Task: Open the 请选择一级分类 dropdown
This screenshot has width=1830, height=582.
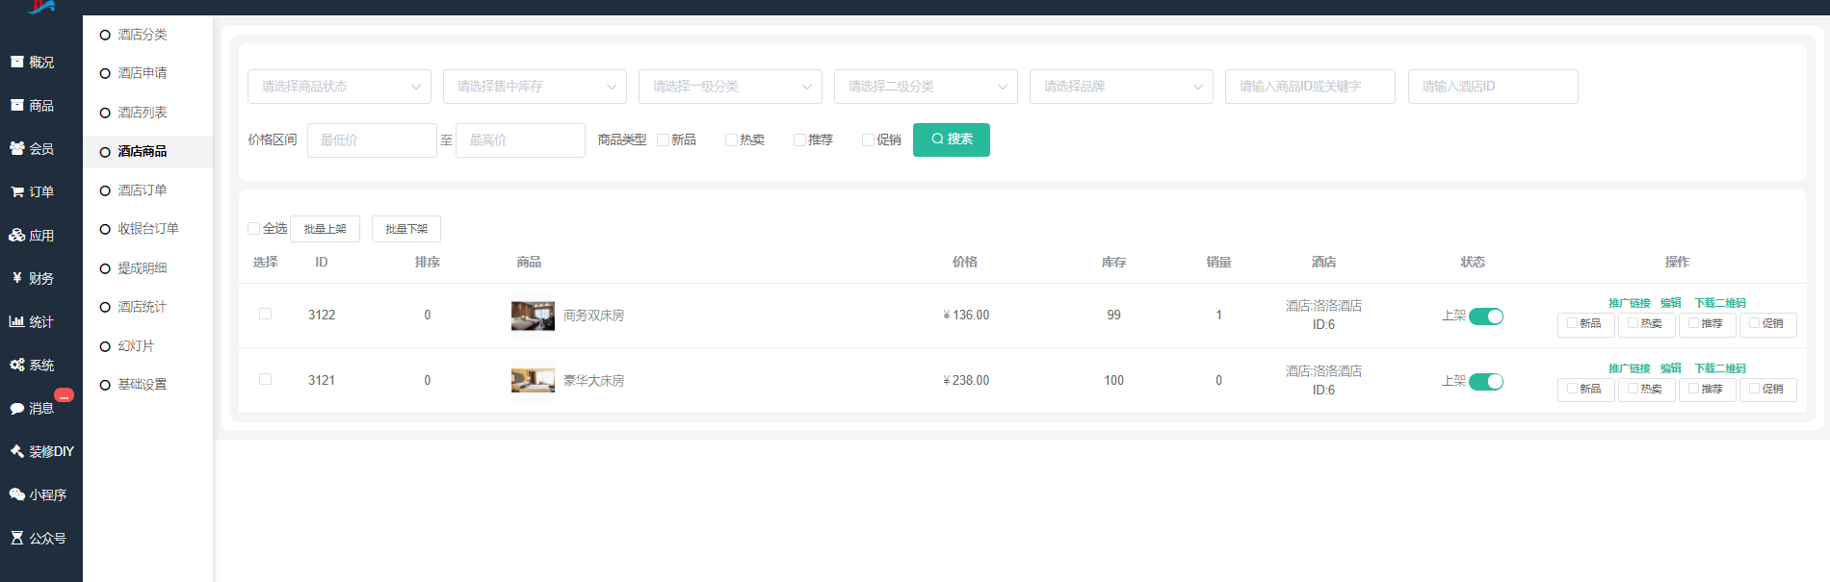Action: pos(730,87)
